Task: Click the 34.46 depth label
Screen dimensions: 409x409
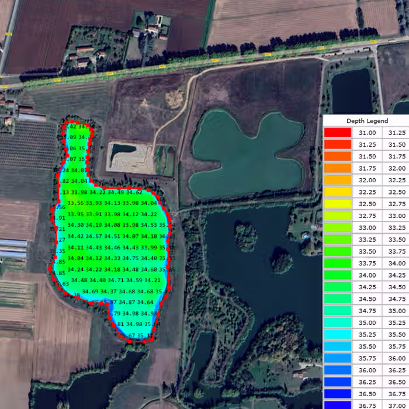Action: pos(112,247)
